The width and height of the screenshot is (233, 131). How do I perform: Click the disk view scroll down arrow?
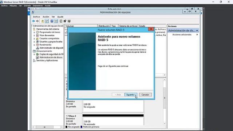(165, 124)
